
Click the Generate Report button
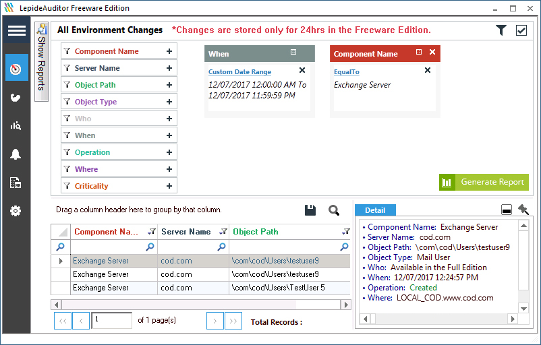484,182
